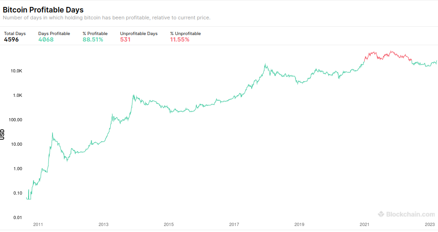Click the chart subtitle about profitable holding days

(x=107, y=18)
